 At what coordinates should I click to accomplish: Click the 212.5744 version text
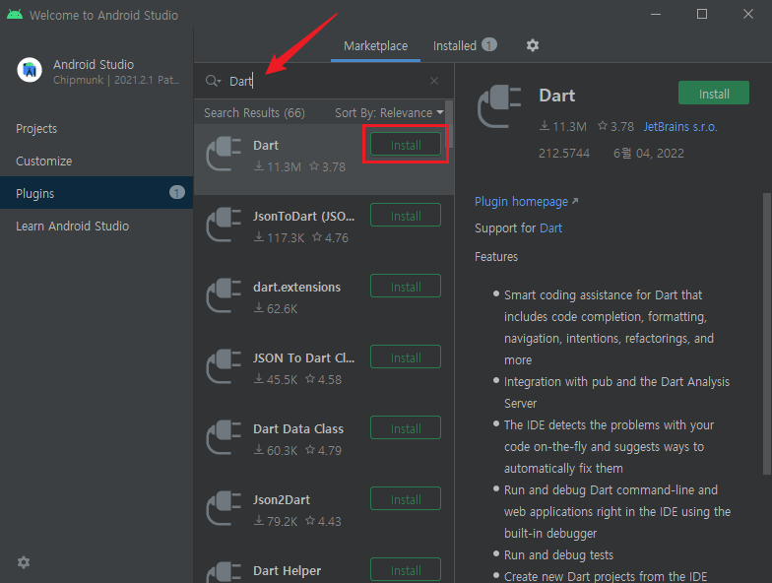click(x=564, y=154)
